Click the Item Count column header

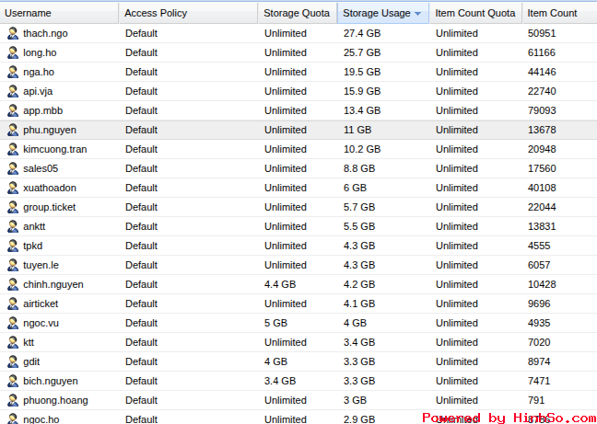pyautogui.click(x=552, y=14)
